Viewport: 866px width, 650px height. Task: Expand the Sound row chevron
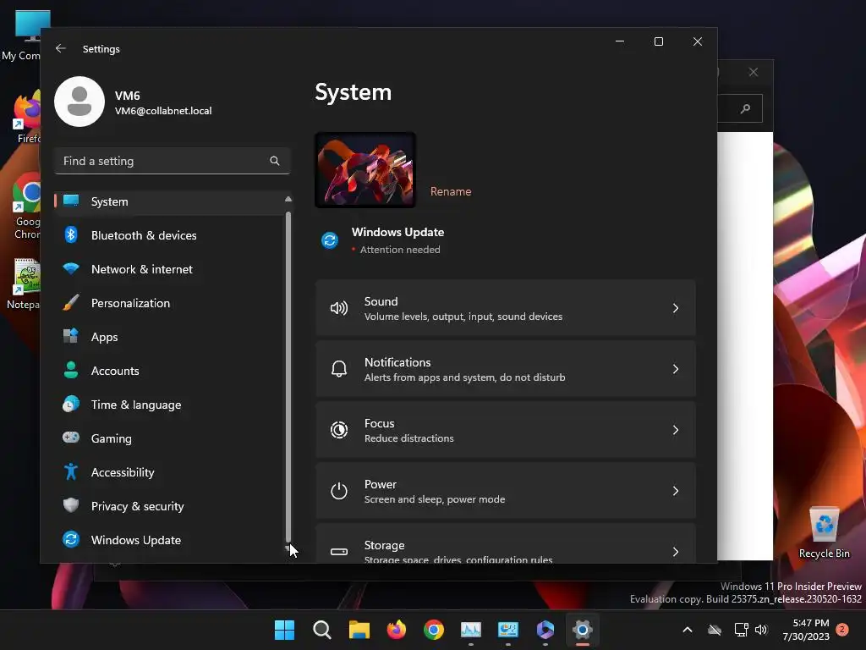(x=676, y=308)
